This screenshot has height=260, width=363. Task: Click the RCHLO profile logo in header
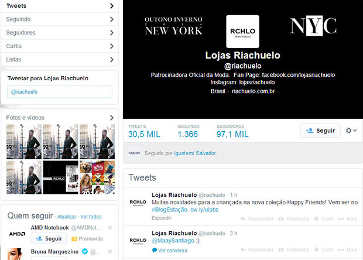click(x=242, y=32)
